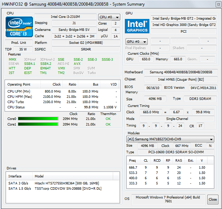Viewport: 222px width, 209px height.
Task: Select the CPU LFM (Min) row
Action: pyautogui.click(x=62, y=91)
